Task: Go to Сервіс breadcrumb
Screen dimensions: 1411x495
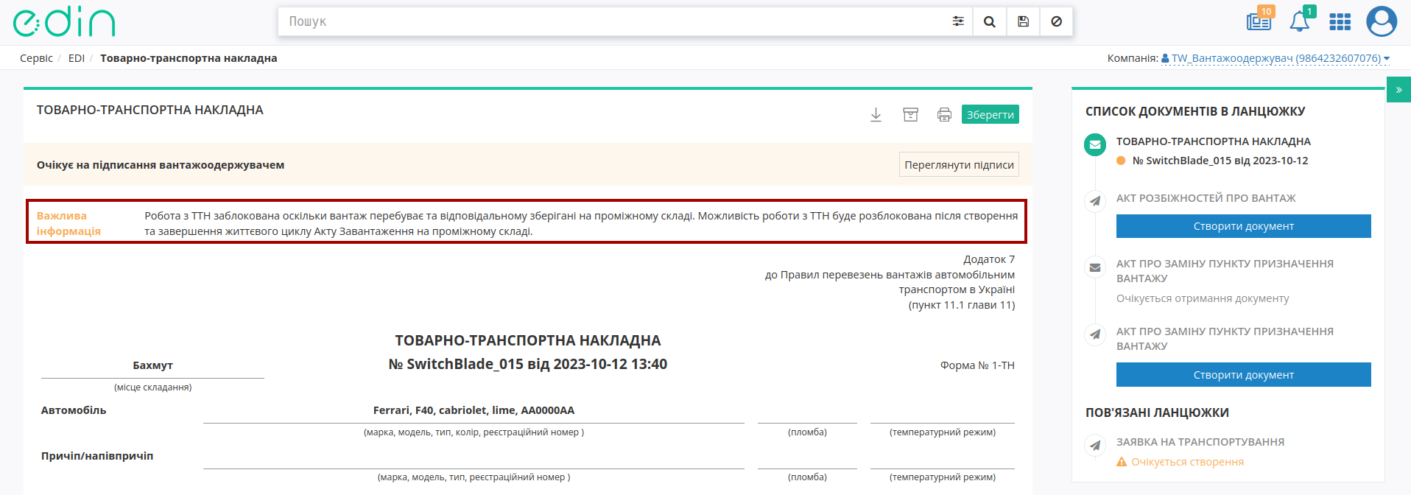Action: [36, 58]
